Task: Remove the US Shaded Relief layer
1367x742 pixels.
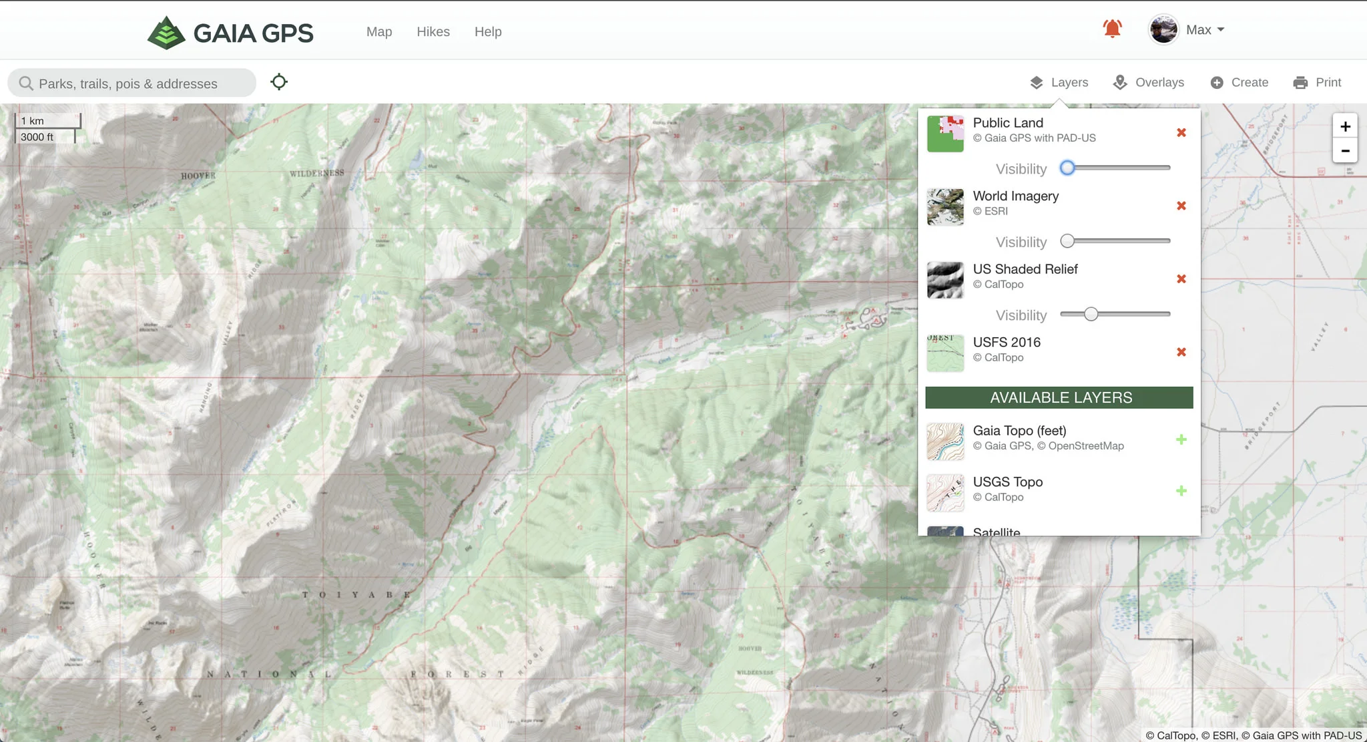Action: pyautogui.click(x=1181, y=279)
